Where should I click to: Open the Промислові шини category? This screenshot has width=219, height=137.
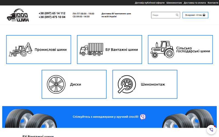click(39, 50)
